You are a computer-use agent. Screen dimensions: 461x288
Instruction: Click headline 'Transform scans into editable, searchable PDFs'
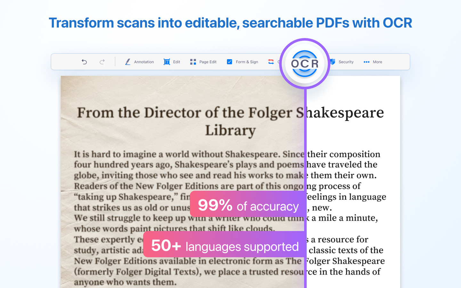[199, 23]
